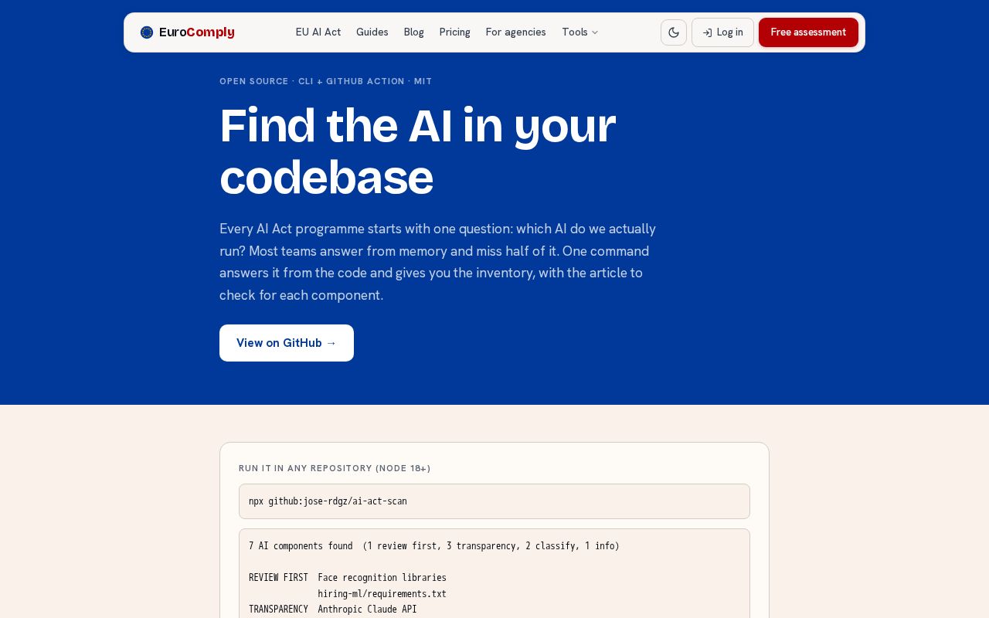
Task: Click 'REVIEW FIRST Face recognition libraries' line
Action: pyautogui.click(x=348, y=578)
